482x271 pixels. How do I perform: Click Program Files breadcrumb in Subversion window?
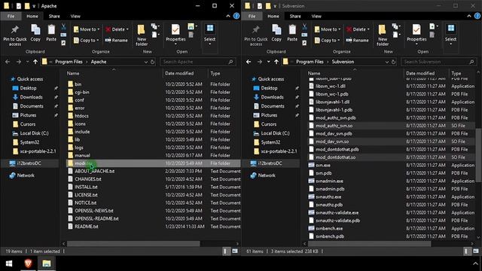(x=310, y=62)
